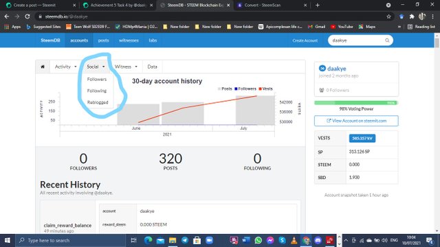
Task: Open Skype from the taskbar
Action: 282,240
